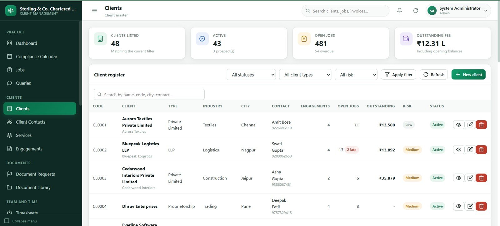Click the Active checkmark card icon
The height and width of the screenshot is (226, 500).
(202, 39)
